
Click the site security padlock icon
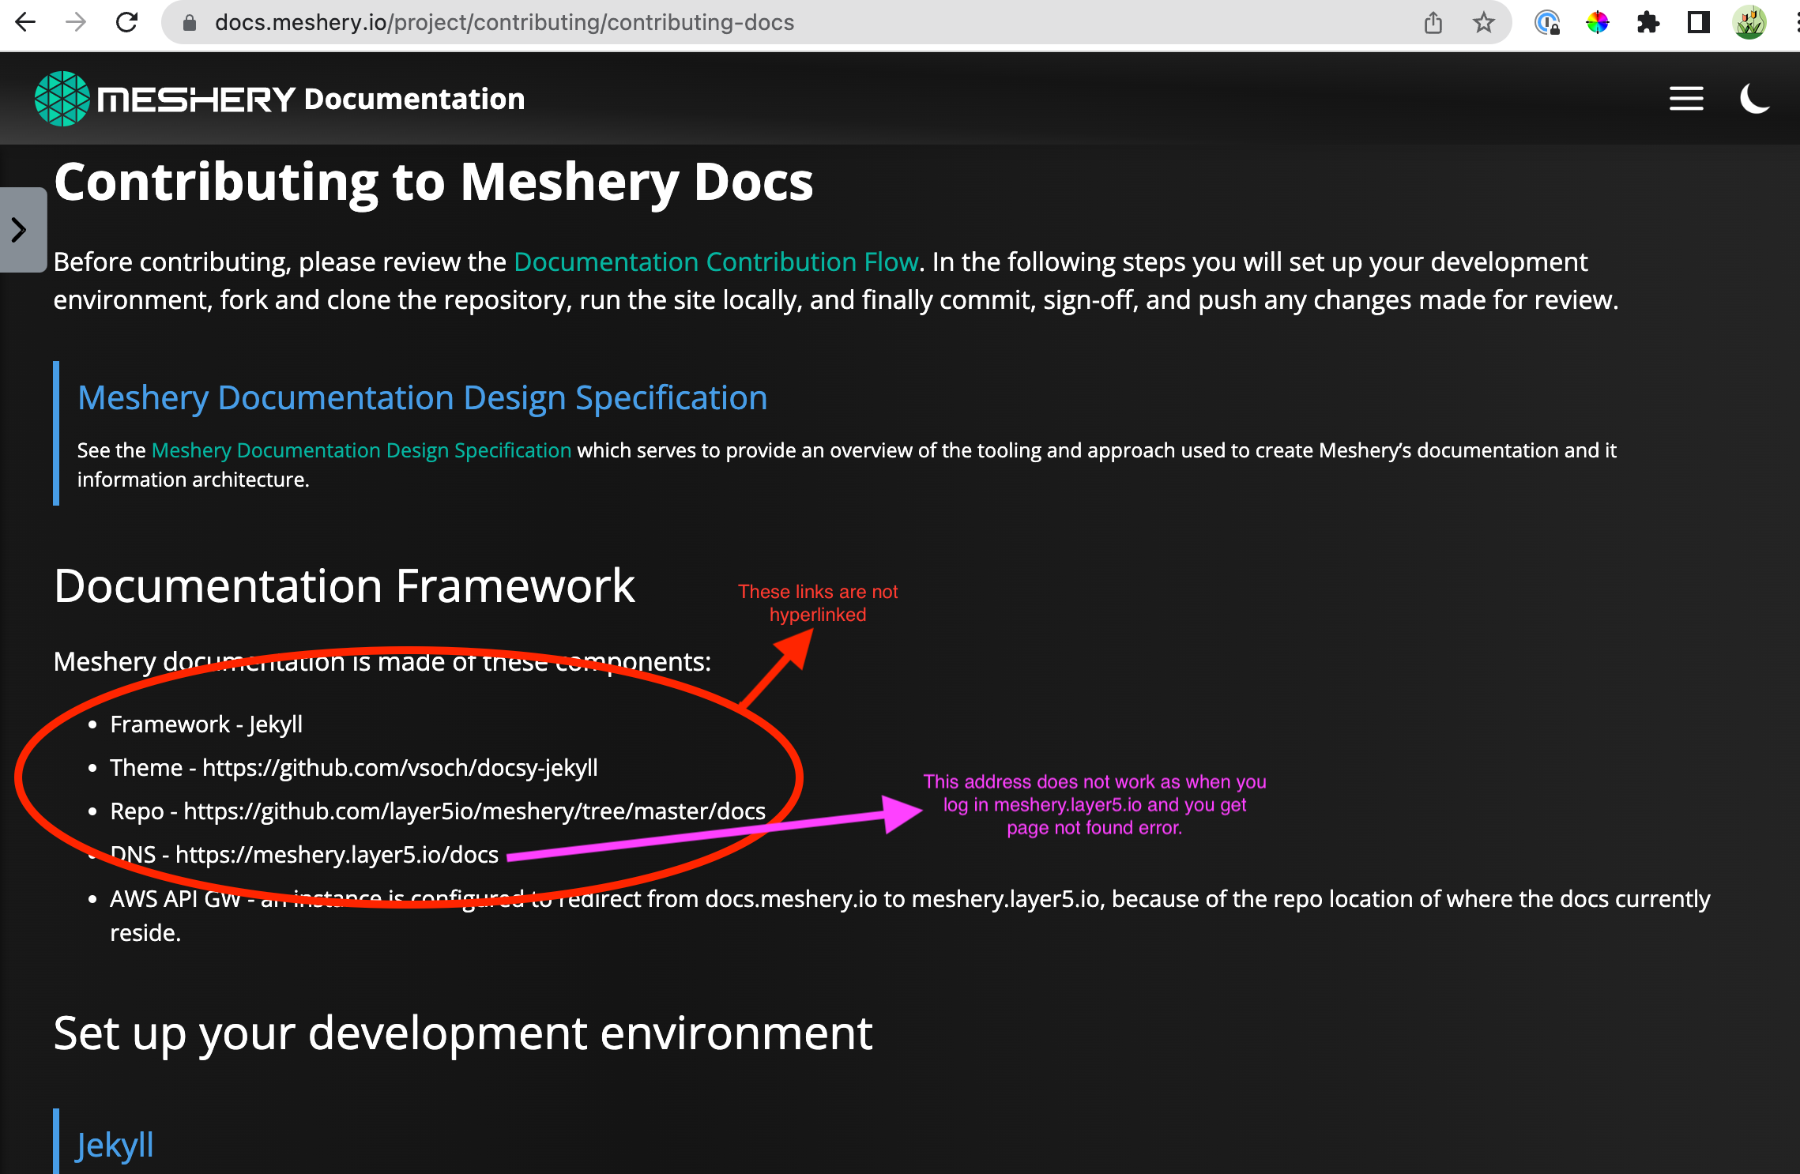[188, 22]
